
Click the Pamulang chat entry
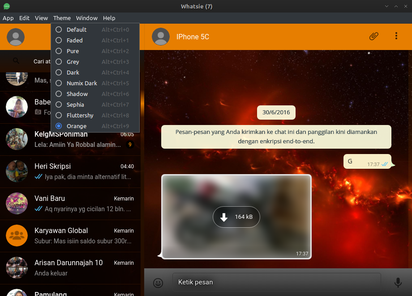(70, 290)
